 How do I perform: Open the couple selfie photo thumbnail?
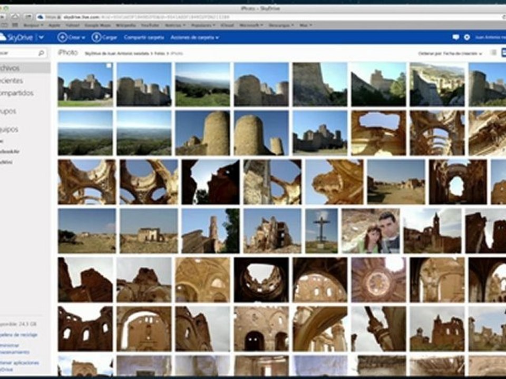pyautogui.click(x=371, y=231)
